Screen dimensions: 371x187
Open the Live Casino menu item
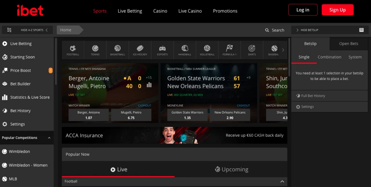[190, 11]
